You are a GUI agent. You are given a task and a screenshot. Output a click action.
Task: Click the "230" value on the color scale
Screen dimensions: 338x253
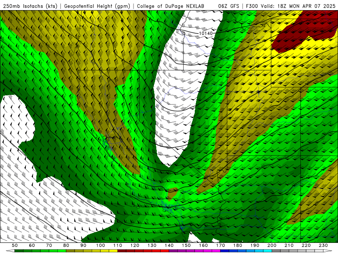(323, 245)
